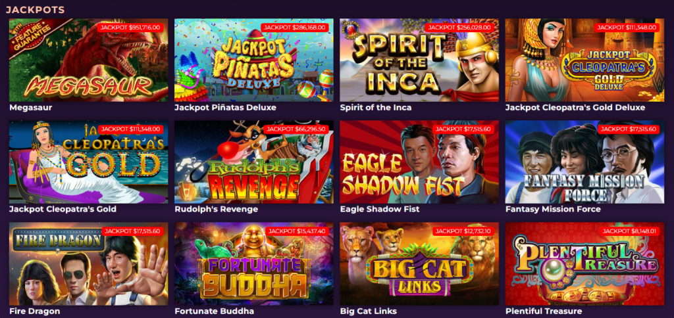The image size is (674, 318).
Task: Click the Big Cat Links thumbnail
Action: pos(419,263)
